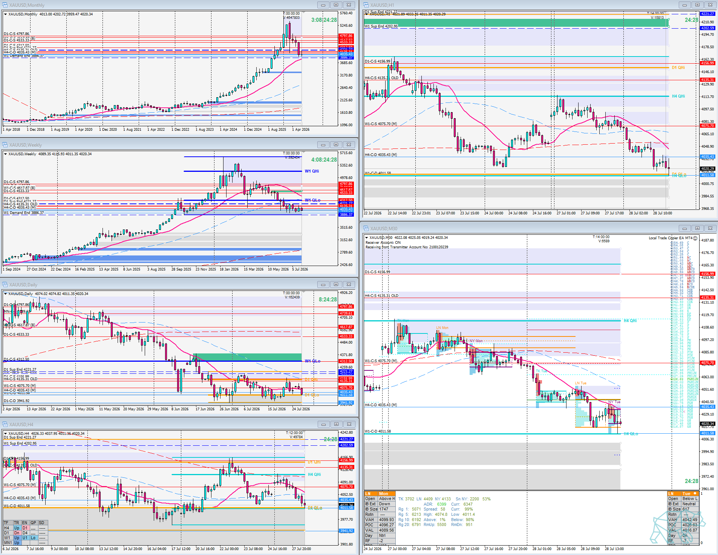
Task: Click the chart icon in XAUUSD,H1 title bar
Action: click(366, 5)
